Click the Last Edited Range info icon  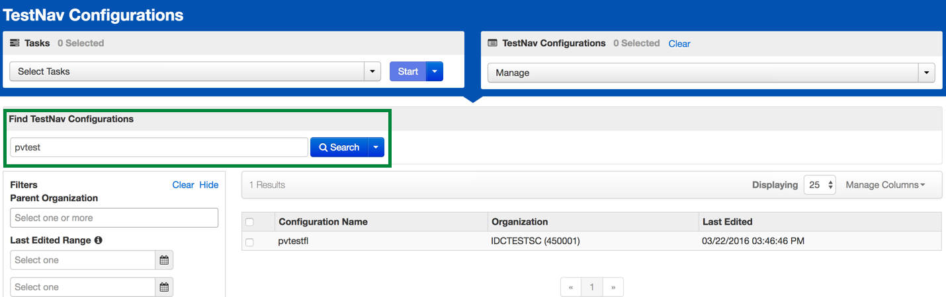pyautogui.click(x=98, y=240)
